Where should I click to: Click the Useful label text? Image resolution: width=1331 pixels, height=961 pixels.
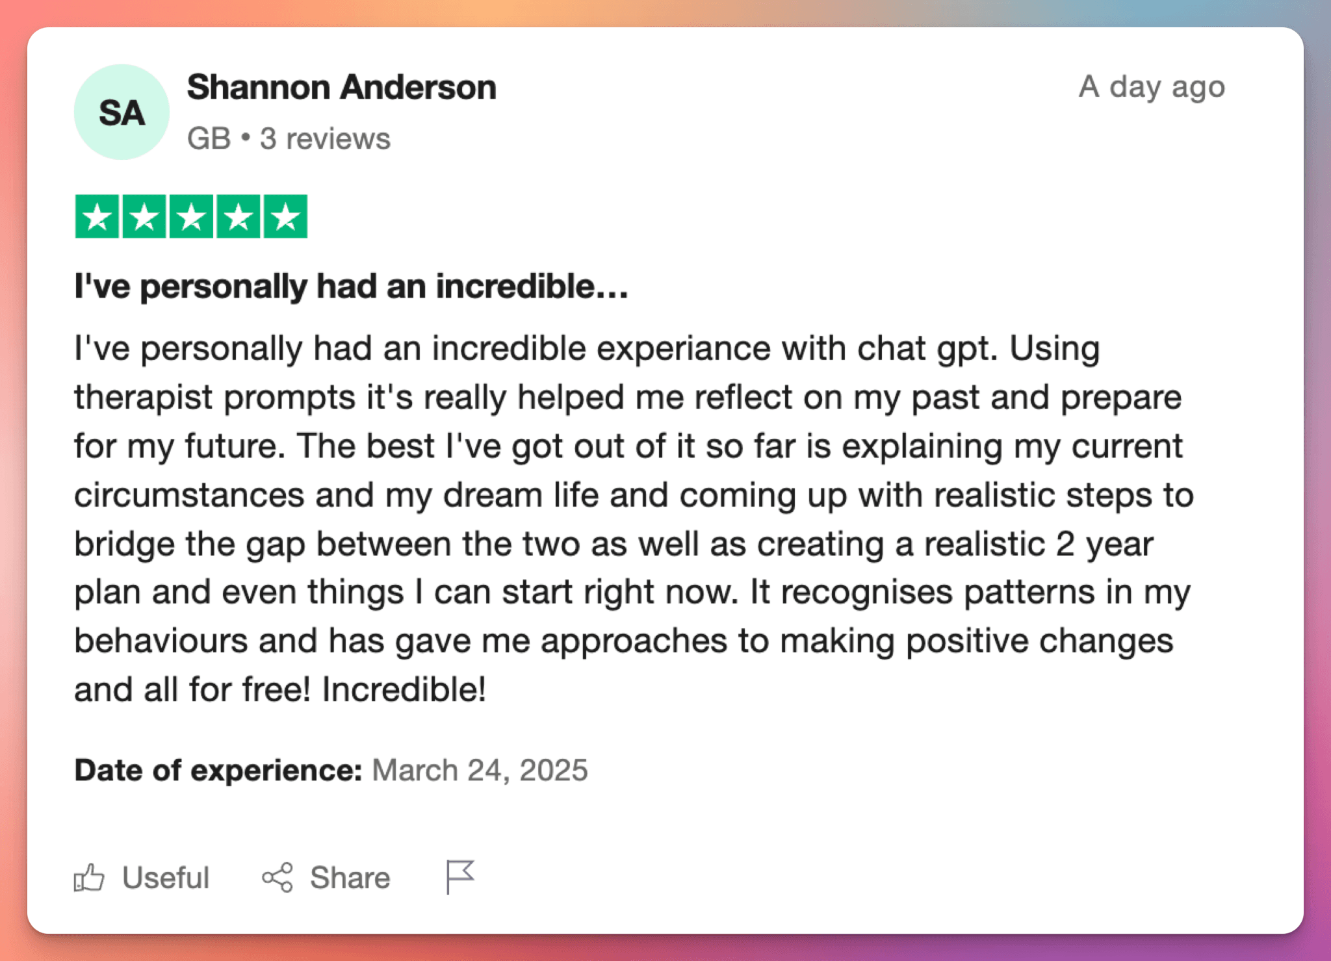point(165,877)
